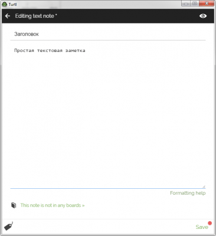
Task: Minimize the Turtl window
Action: (186, 4)
